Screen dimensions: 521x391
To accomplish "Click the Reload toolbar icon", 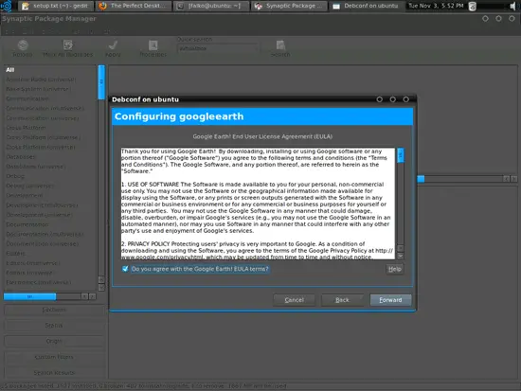I will (x=23, y=45).
